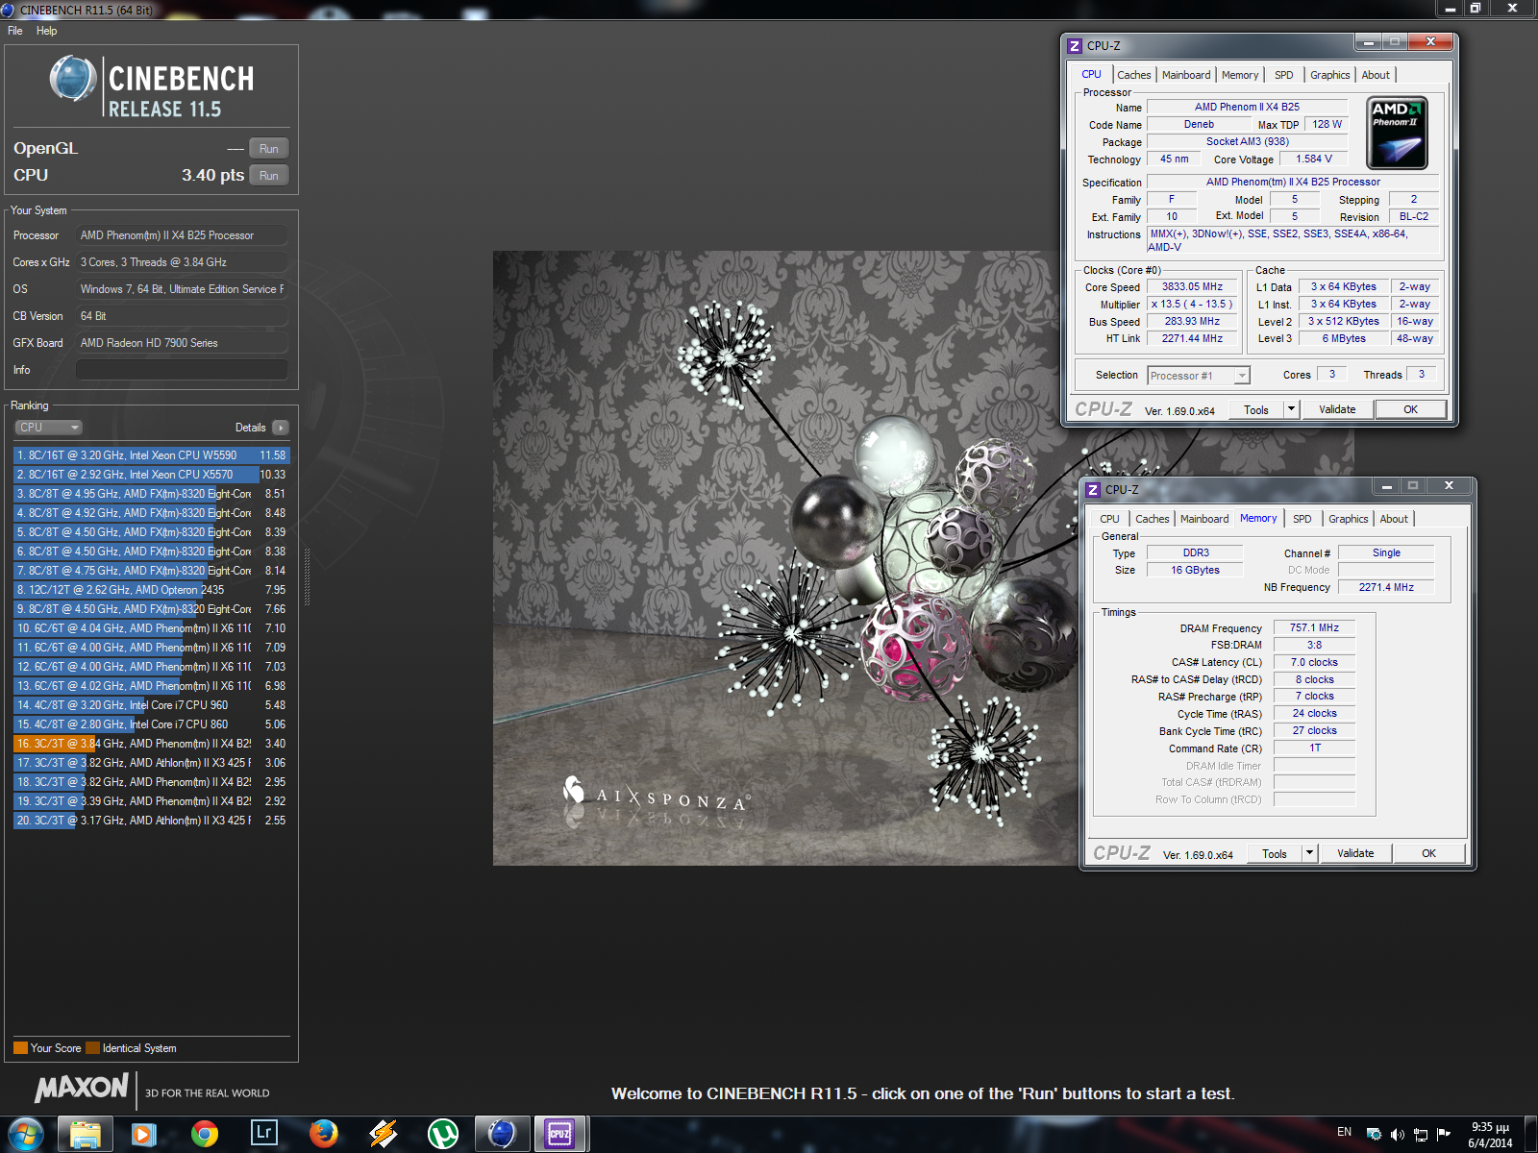Open uTorrent from taskbar
The height and width of the screenshot is (1153, 1538).
(x=443, y=1134)
